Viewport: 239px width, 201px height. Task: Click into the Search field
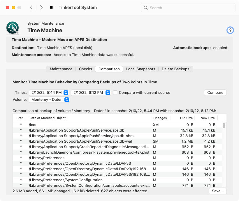click(x=188, y=8)
